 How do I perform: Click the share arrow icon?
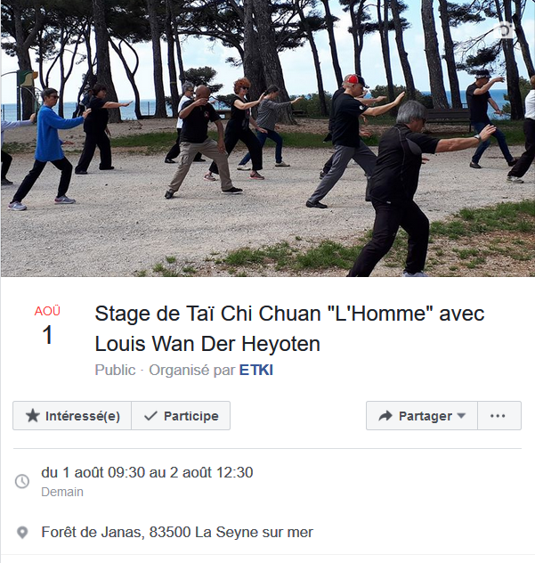385,416
